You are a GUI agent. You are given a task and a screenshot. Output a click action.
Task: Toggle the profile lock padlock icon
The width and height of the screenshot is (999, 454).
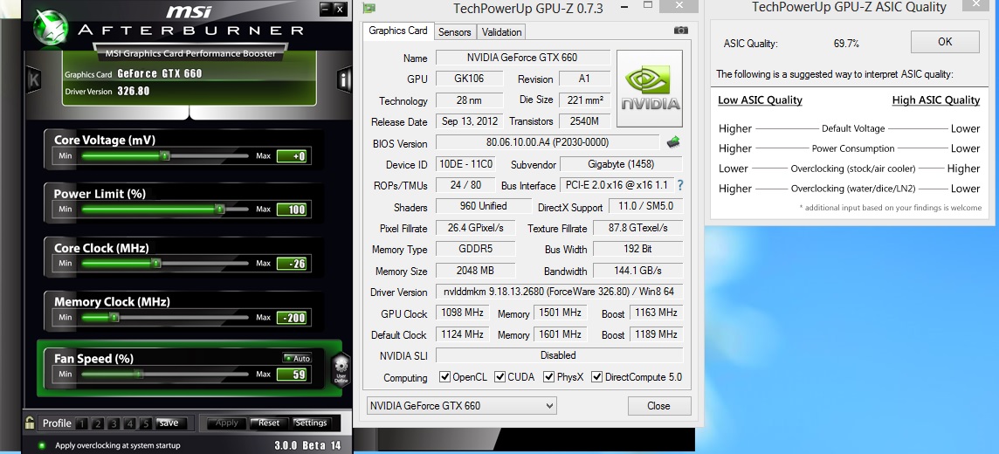coord(30,423)
